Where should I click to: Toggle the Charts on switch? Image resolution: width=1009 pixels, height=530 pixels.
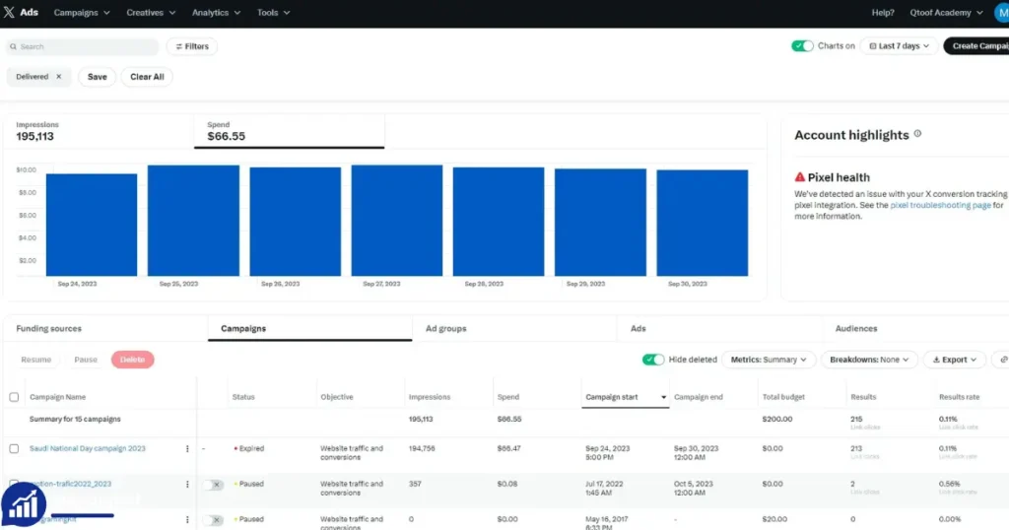[x=802, y=45]
